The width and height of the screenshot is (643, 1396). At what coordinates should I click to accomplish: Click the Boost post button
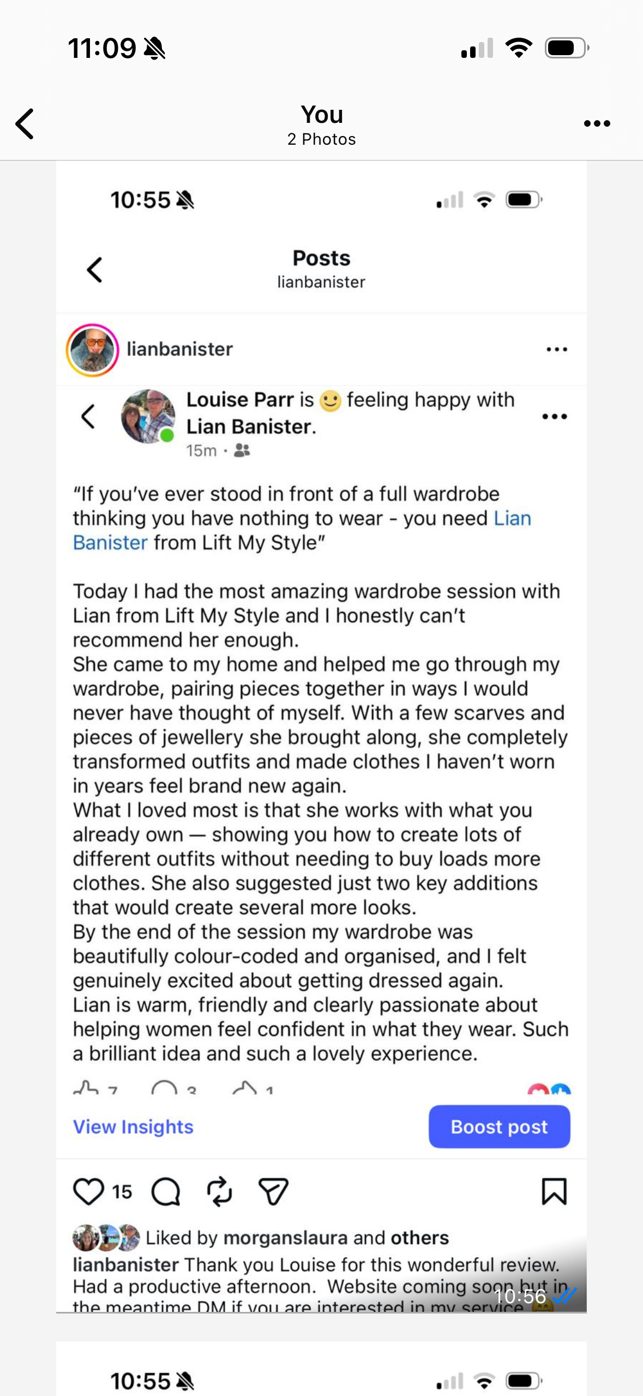499,1127
